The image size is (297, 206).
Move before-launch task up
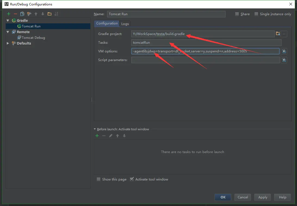point(117,136)
